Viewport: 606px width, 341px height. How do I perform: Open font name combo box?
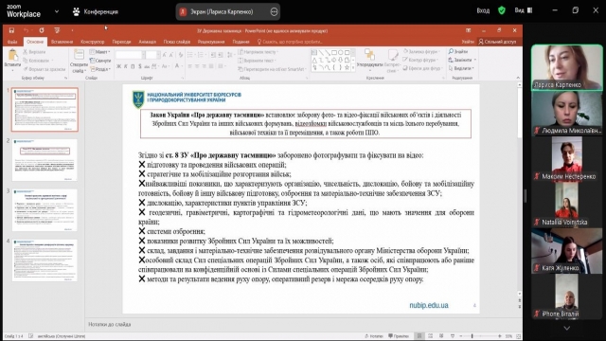tap(131, 55)
